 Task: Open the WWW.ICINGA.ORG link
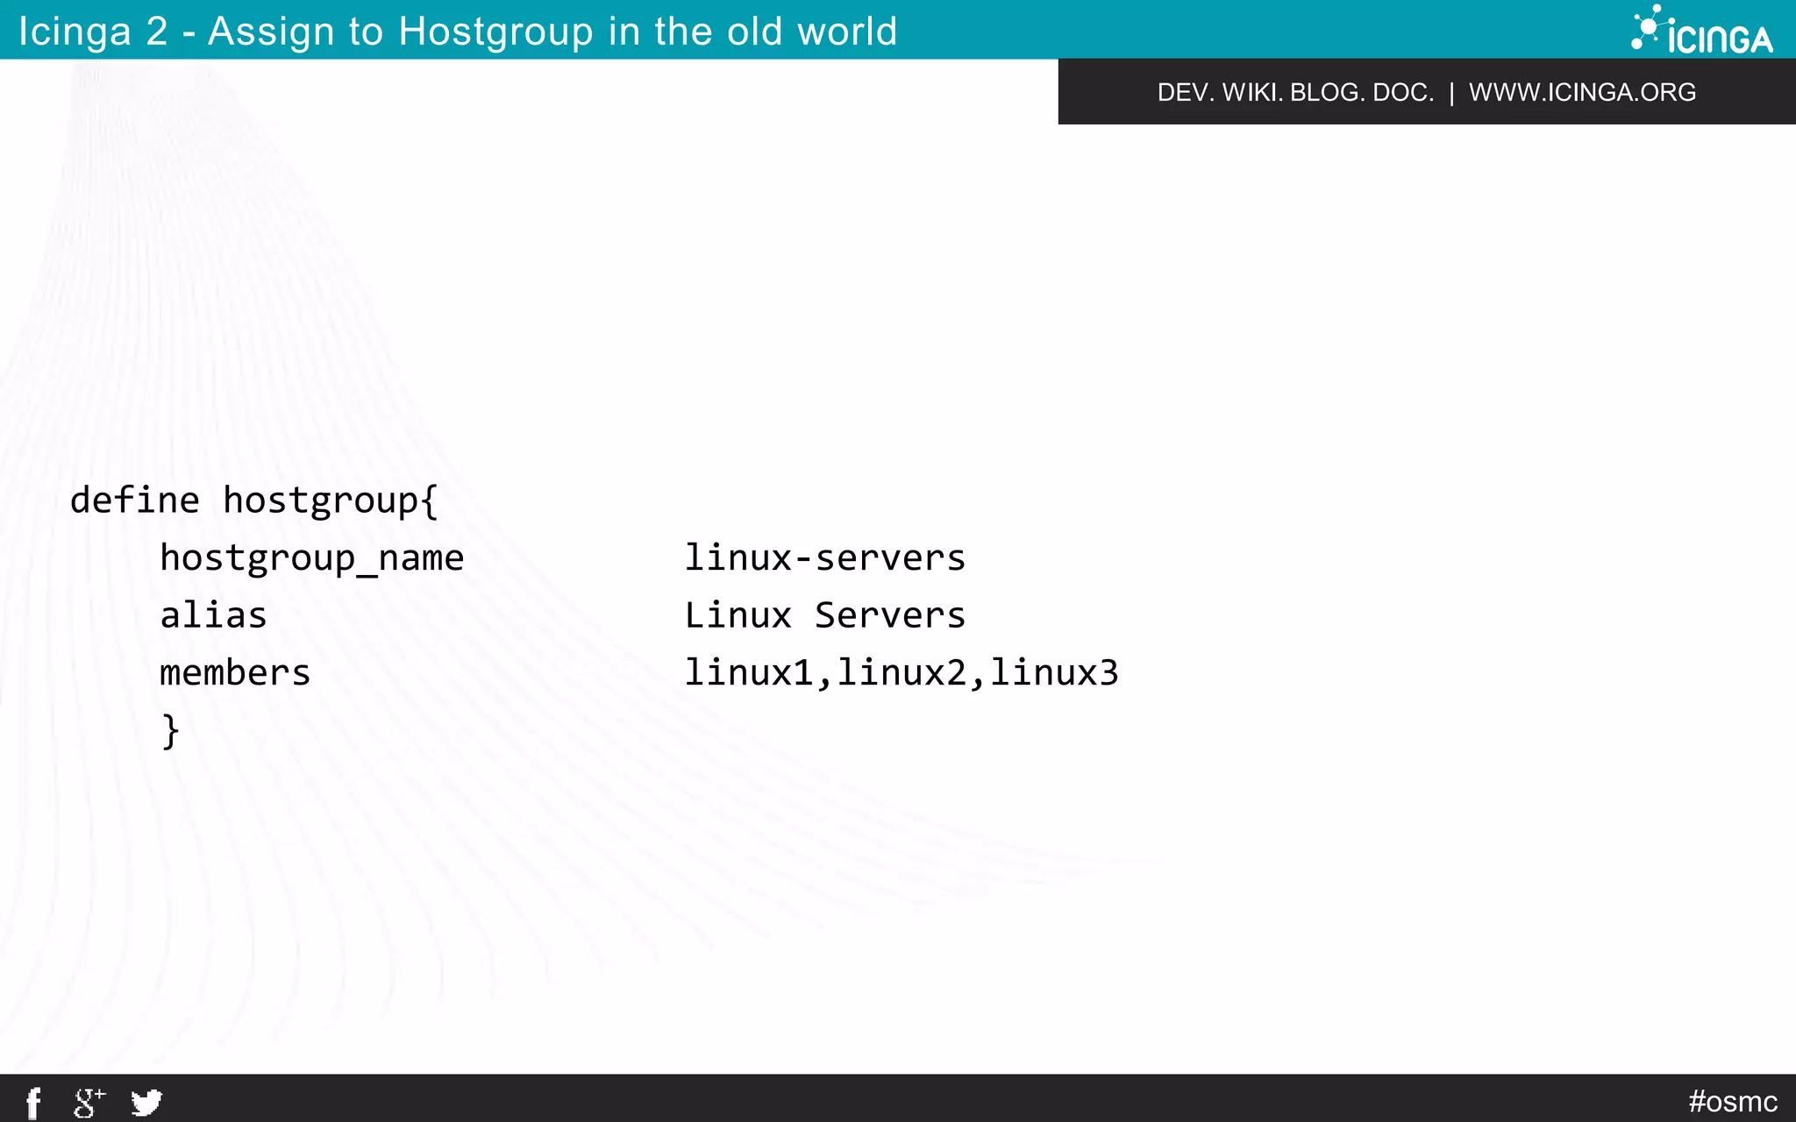tap(1582, 92)
